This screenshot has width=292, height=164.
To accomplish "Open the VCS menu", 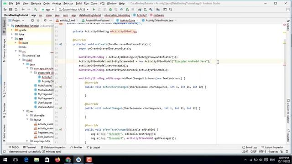I will 102,3.
